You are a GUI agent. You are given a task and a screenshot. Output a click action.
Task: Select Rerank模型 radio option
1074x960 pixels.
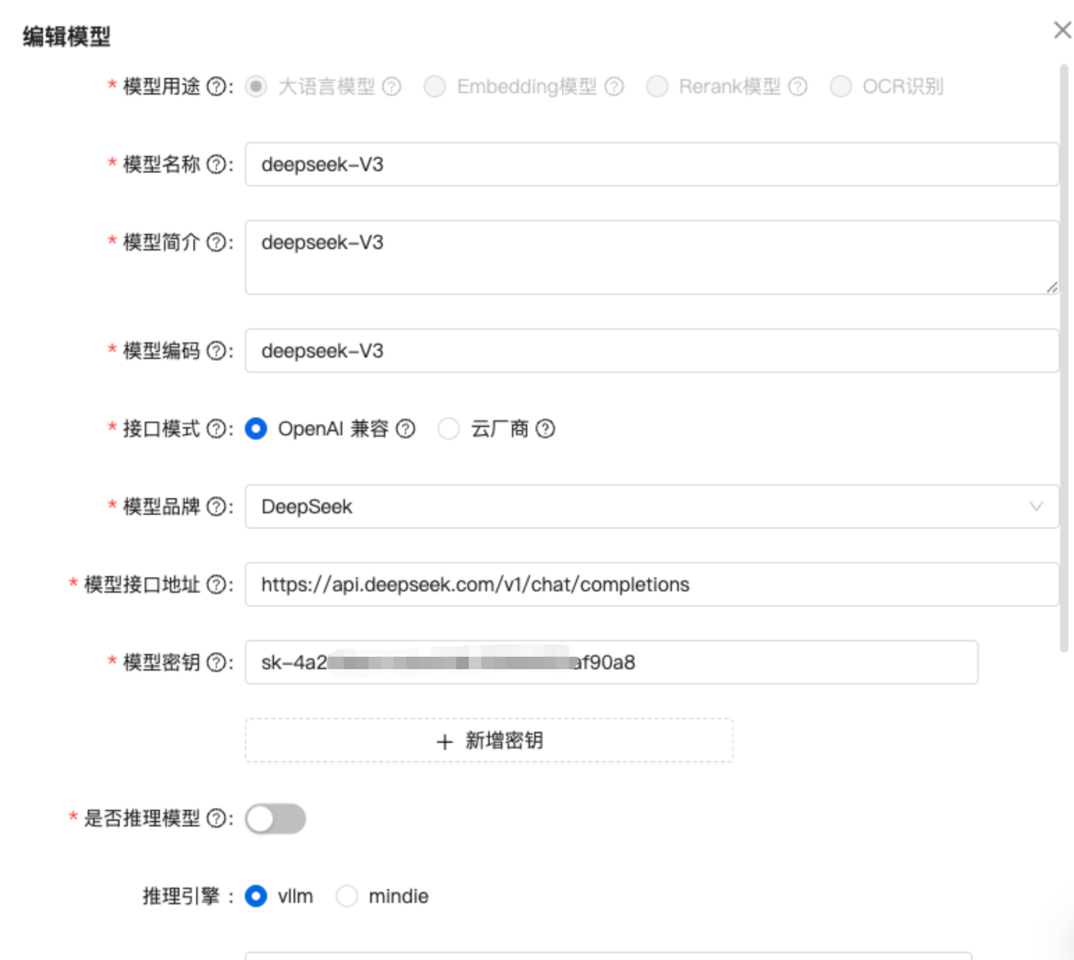[657, 86]
